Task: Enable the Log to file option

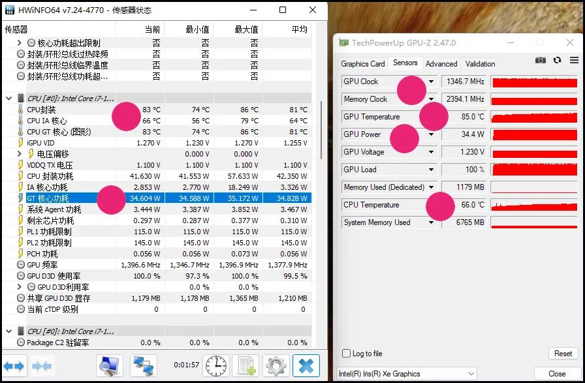Action: tap(346, 353)
